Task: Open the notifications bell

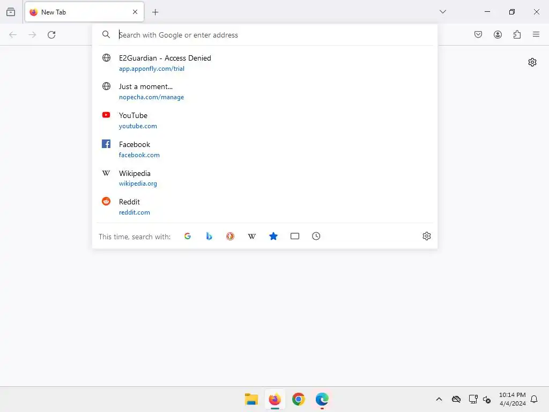Action: point(534,399)
